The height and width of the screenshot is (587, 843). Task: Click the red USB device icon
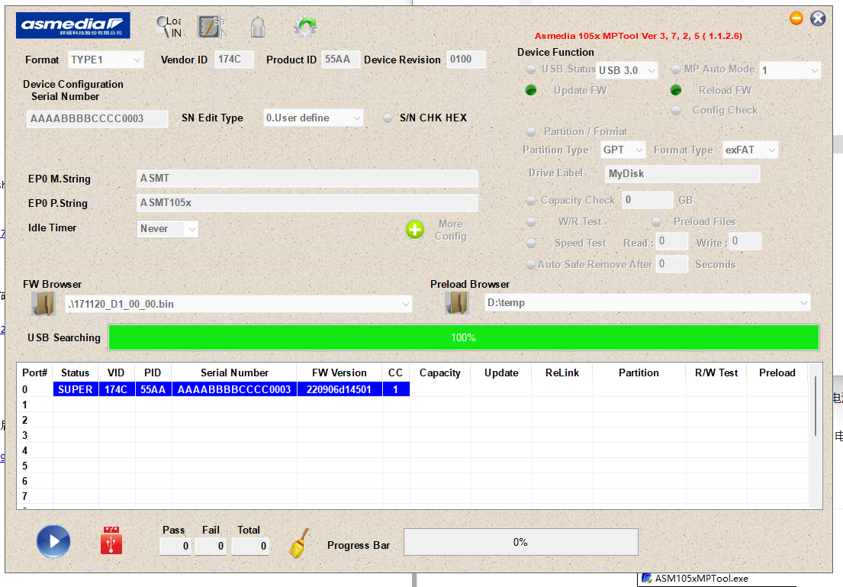111,540
